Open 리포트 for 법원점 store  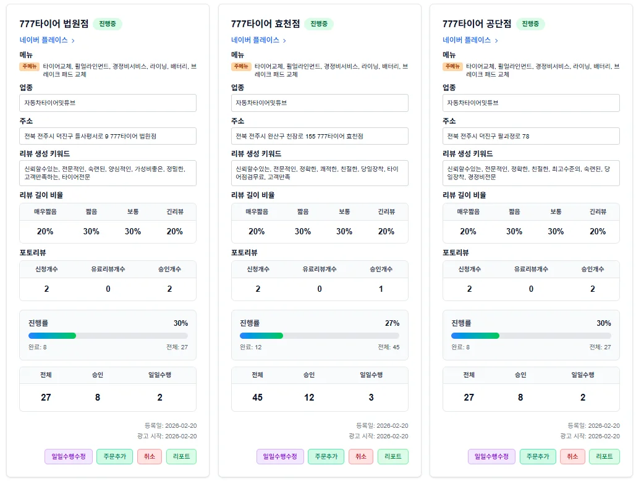[x=181, y=456]
